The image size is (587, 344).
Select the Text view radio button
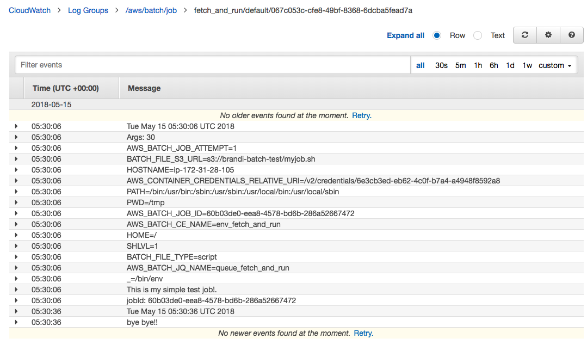[x=478, y=35]
